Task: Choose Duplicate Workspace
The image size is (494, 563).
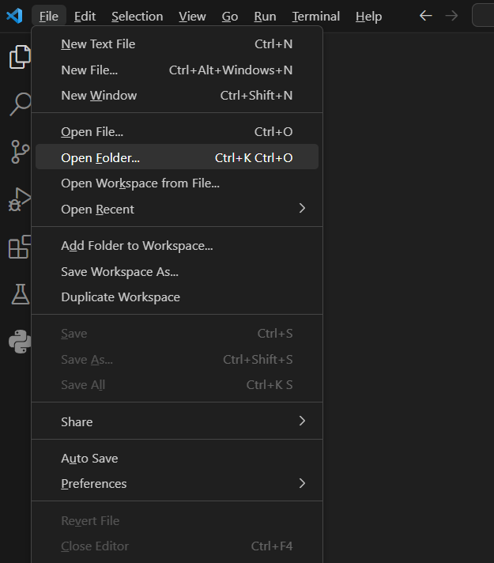Action: coord(177,297)
